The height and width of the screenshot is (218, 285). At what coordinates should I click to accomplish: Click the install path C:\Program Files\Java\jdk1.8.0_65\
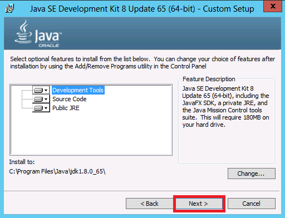coord(57,171)
